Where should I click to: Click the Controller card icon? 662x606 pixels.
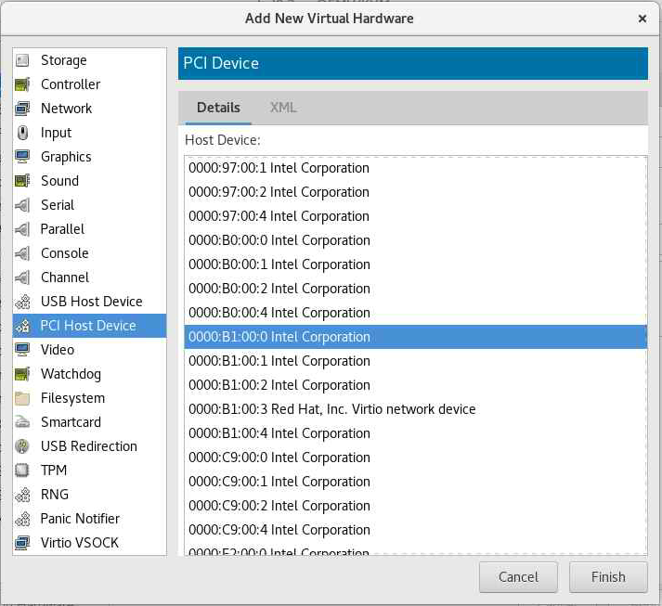pos(23,84)
